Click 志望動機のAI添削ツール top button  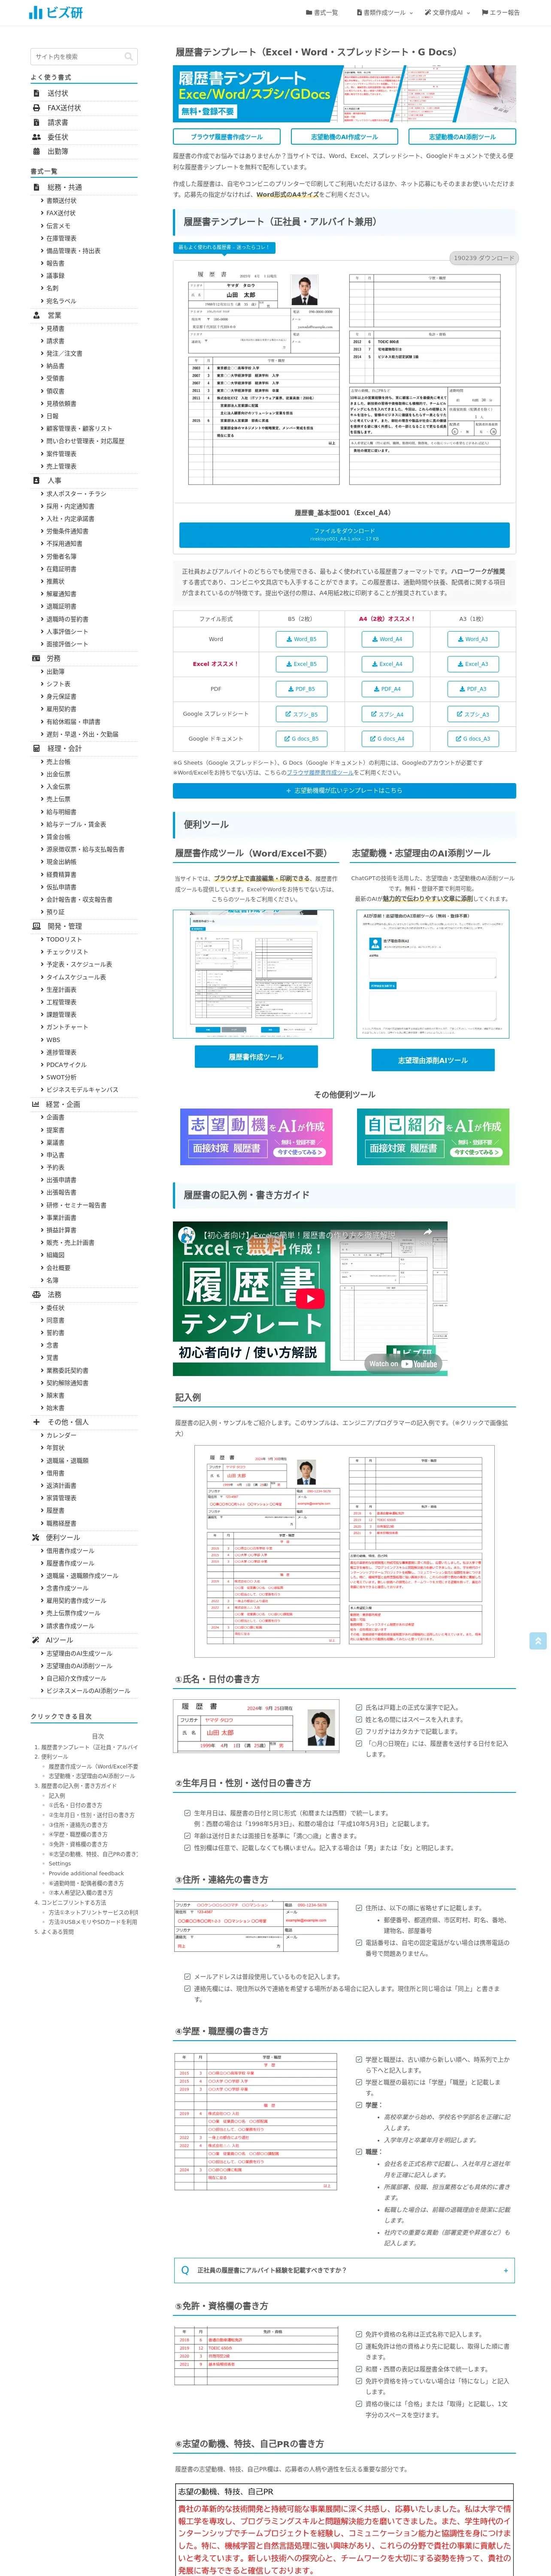click(462, 137)
